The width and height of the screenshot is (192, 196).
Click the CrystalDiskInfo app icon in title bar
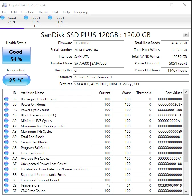4,5
